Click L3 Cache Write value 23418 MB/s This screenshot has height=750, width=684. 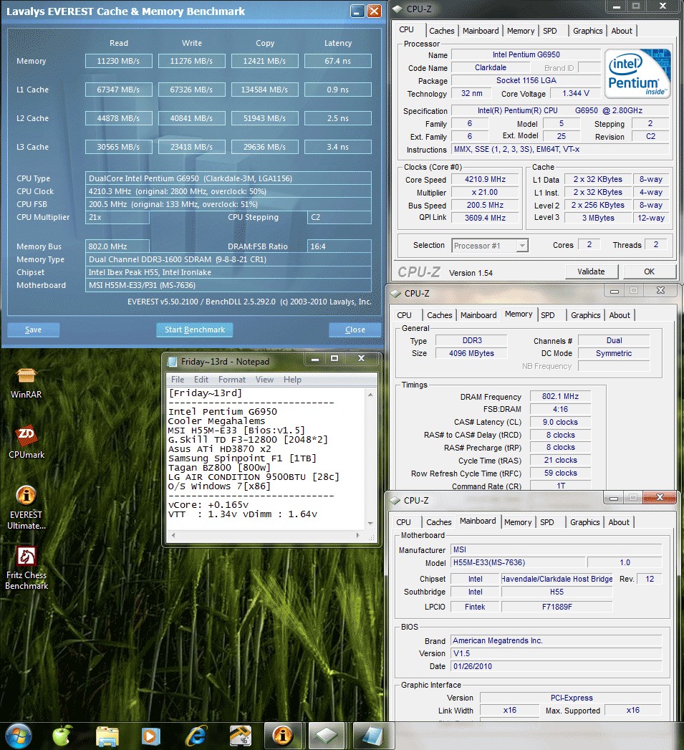pos(191,148)
